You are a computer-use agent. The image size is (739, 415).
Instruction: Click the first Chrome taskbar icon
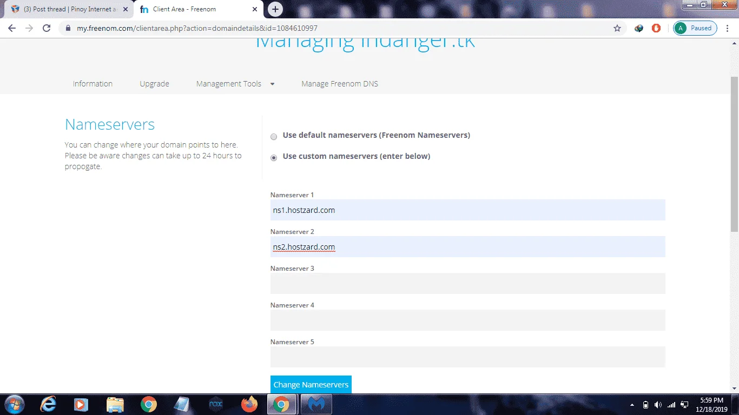tap(148, 404)
